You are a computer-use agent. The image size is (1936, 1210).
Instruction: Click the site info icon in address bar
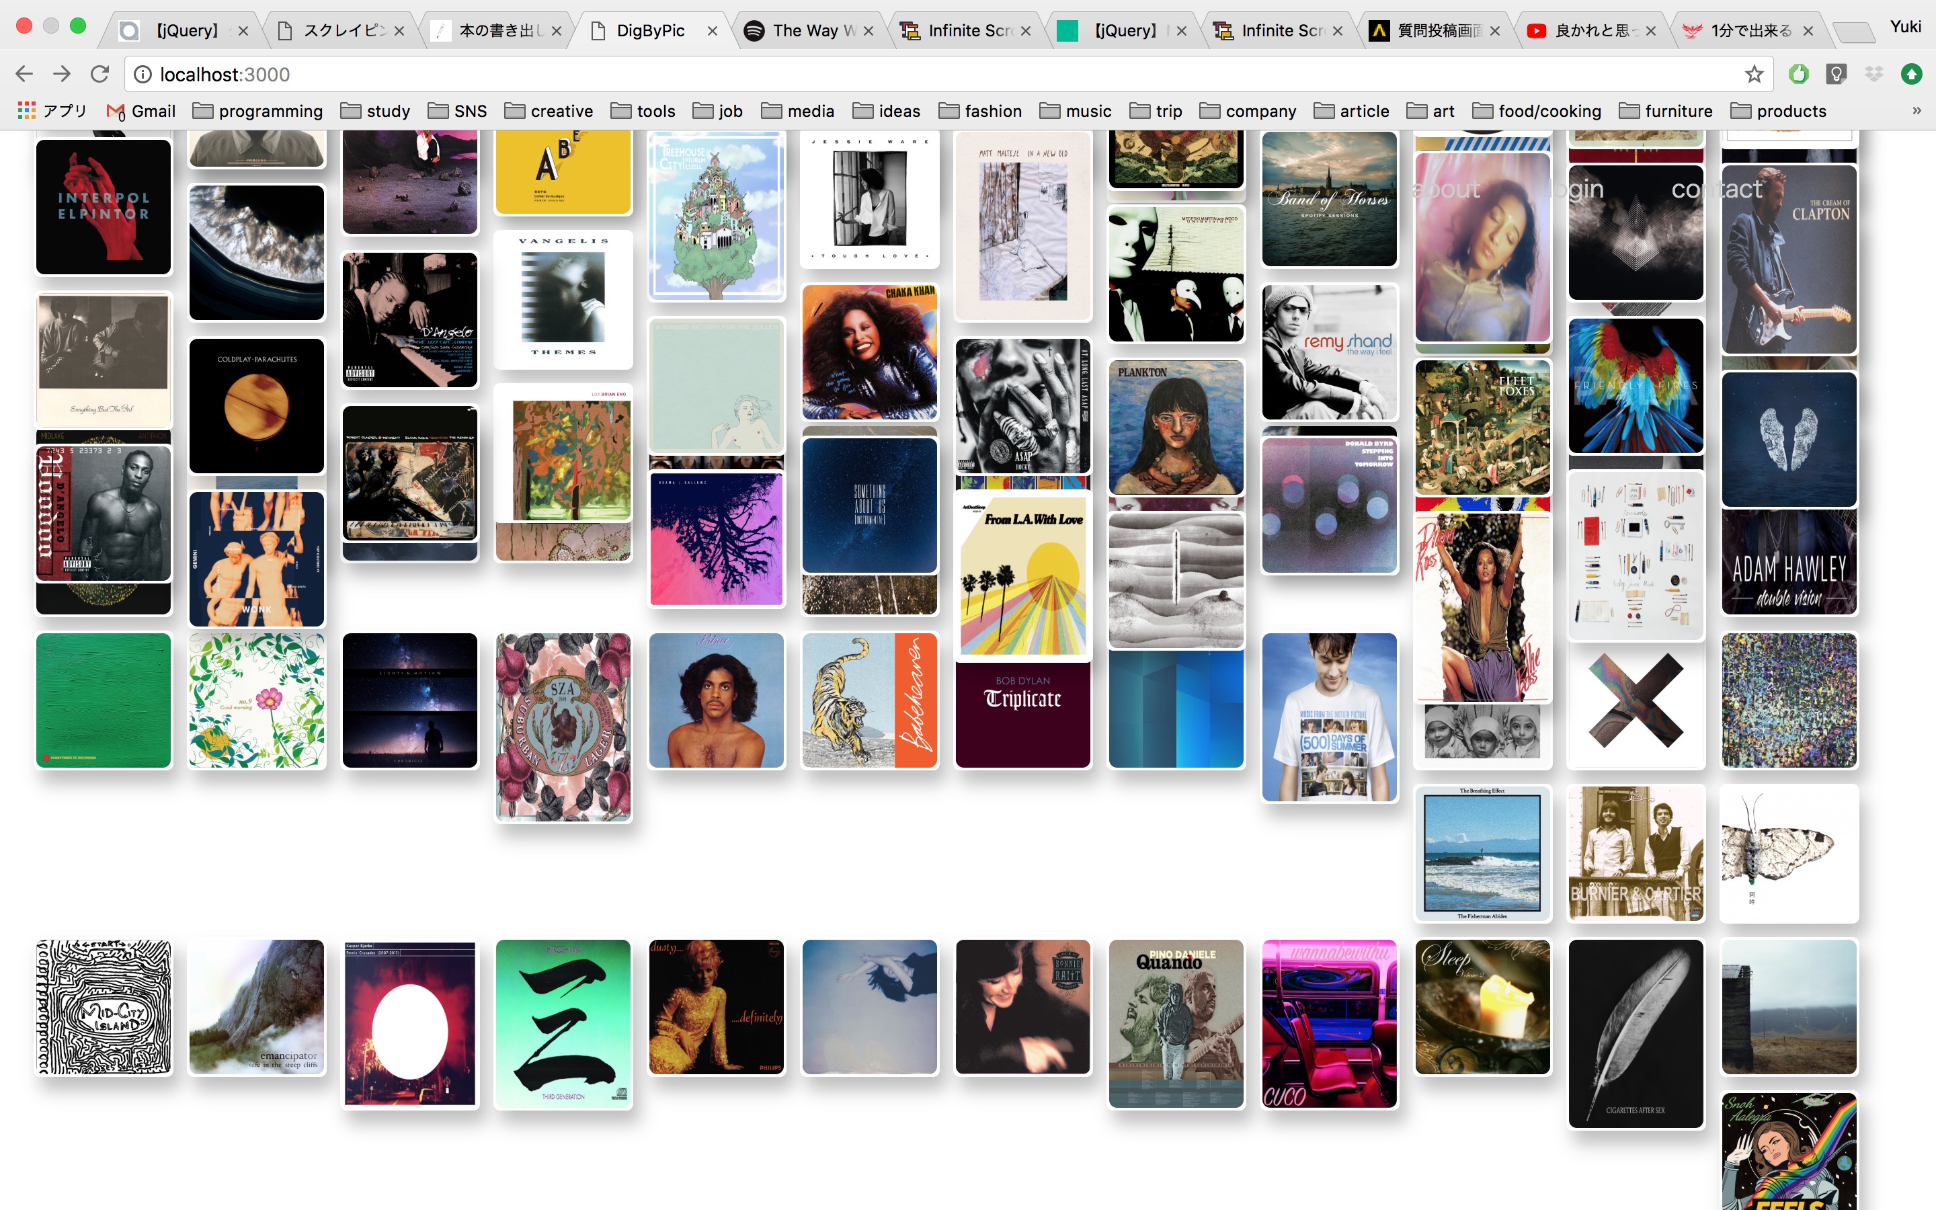click(x=143, y=75)
